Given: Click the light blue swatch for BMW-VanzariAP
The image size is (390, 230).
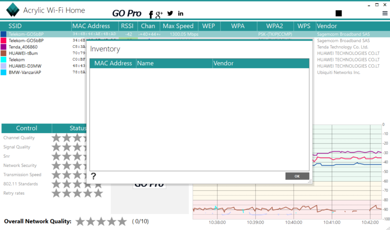Looking at the screenshot, I should click(x=3, y=72).
